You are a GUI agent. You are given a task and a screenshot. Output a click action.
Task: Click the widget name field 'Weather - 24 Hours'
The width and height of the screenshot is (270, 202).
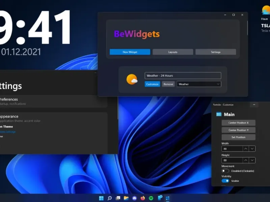[x=183, y=75]
